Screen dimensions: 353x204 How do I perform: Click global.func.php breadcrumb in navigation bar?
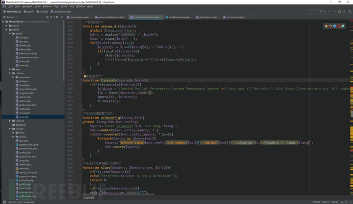(x=61, y=12)
